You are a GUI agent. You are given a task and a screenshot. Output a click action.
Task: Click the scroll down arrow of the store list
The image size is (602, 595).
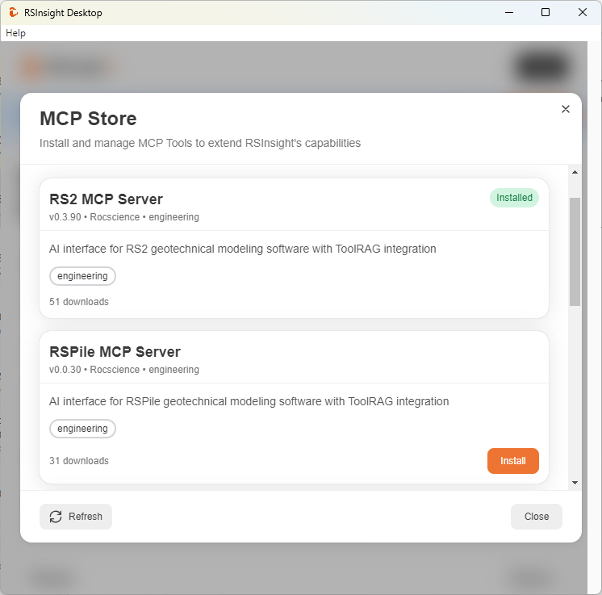[x=575, y=483]
